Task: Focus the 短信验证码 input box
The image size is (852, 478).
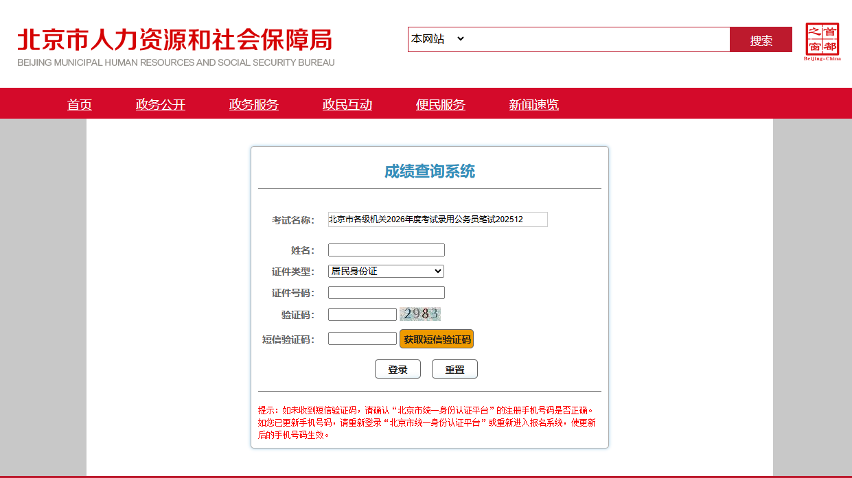Action: [x=362, y=339]
